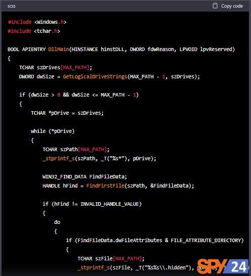
Task: Click the DllMain function name
Action: pyautogui.click(x=59, y=49)
